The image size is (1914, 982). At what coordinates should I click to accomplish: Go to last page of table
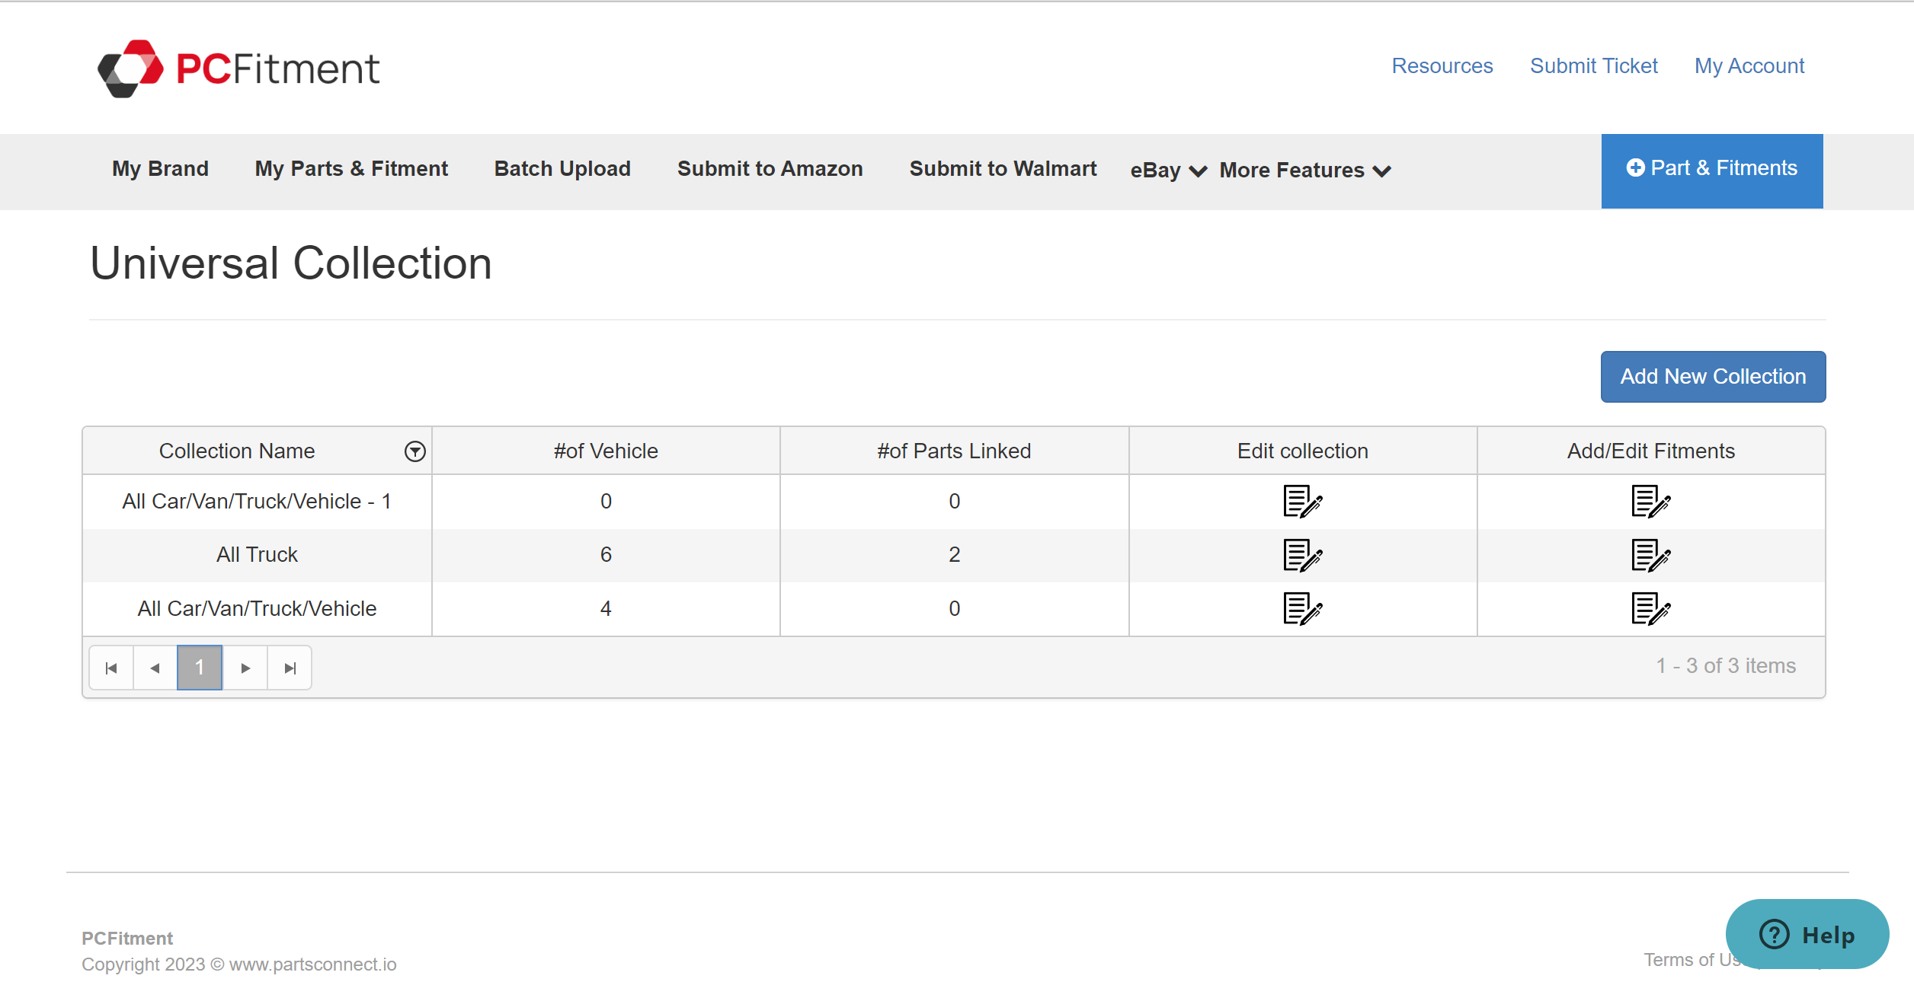pos(290,668)
